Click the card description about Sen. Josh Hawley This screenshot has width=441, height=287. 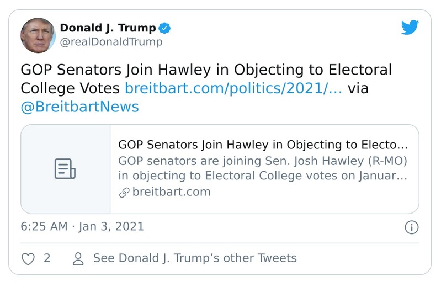point(263,168)
